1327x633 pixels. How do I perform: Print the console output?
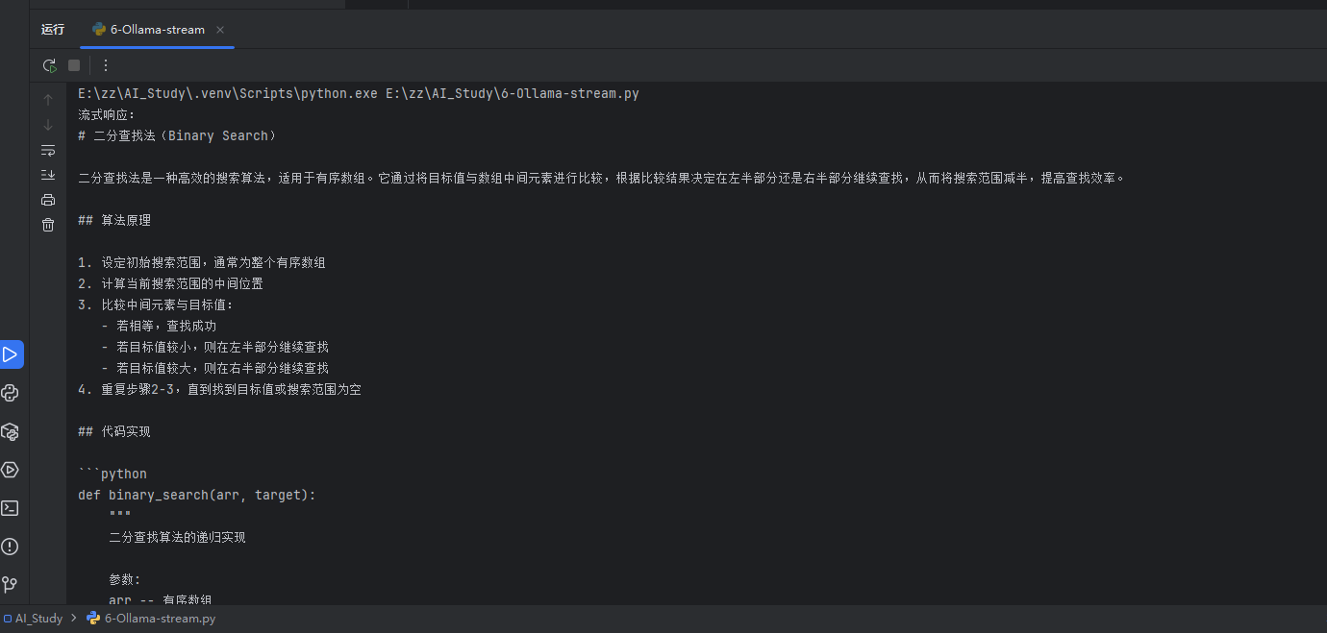pyautogui.click(x=48, y=200)
